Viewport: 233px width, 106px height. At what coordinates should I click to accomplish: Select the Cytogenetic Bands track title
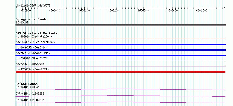[31, 19]
